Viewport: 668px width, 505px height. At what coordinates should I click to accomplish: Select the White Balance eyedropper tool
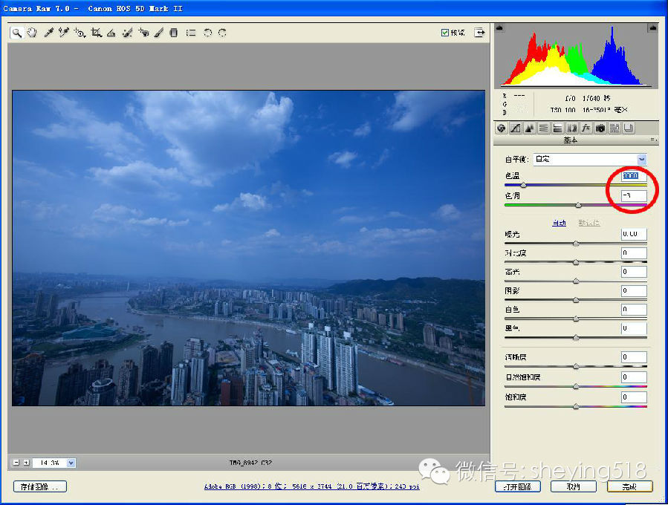[x=48, y=33]
